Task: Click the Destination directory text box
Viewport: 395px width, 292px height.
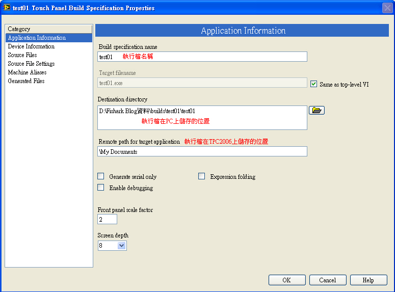Action: [x=202, y=118]
